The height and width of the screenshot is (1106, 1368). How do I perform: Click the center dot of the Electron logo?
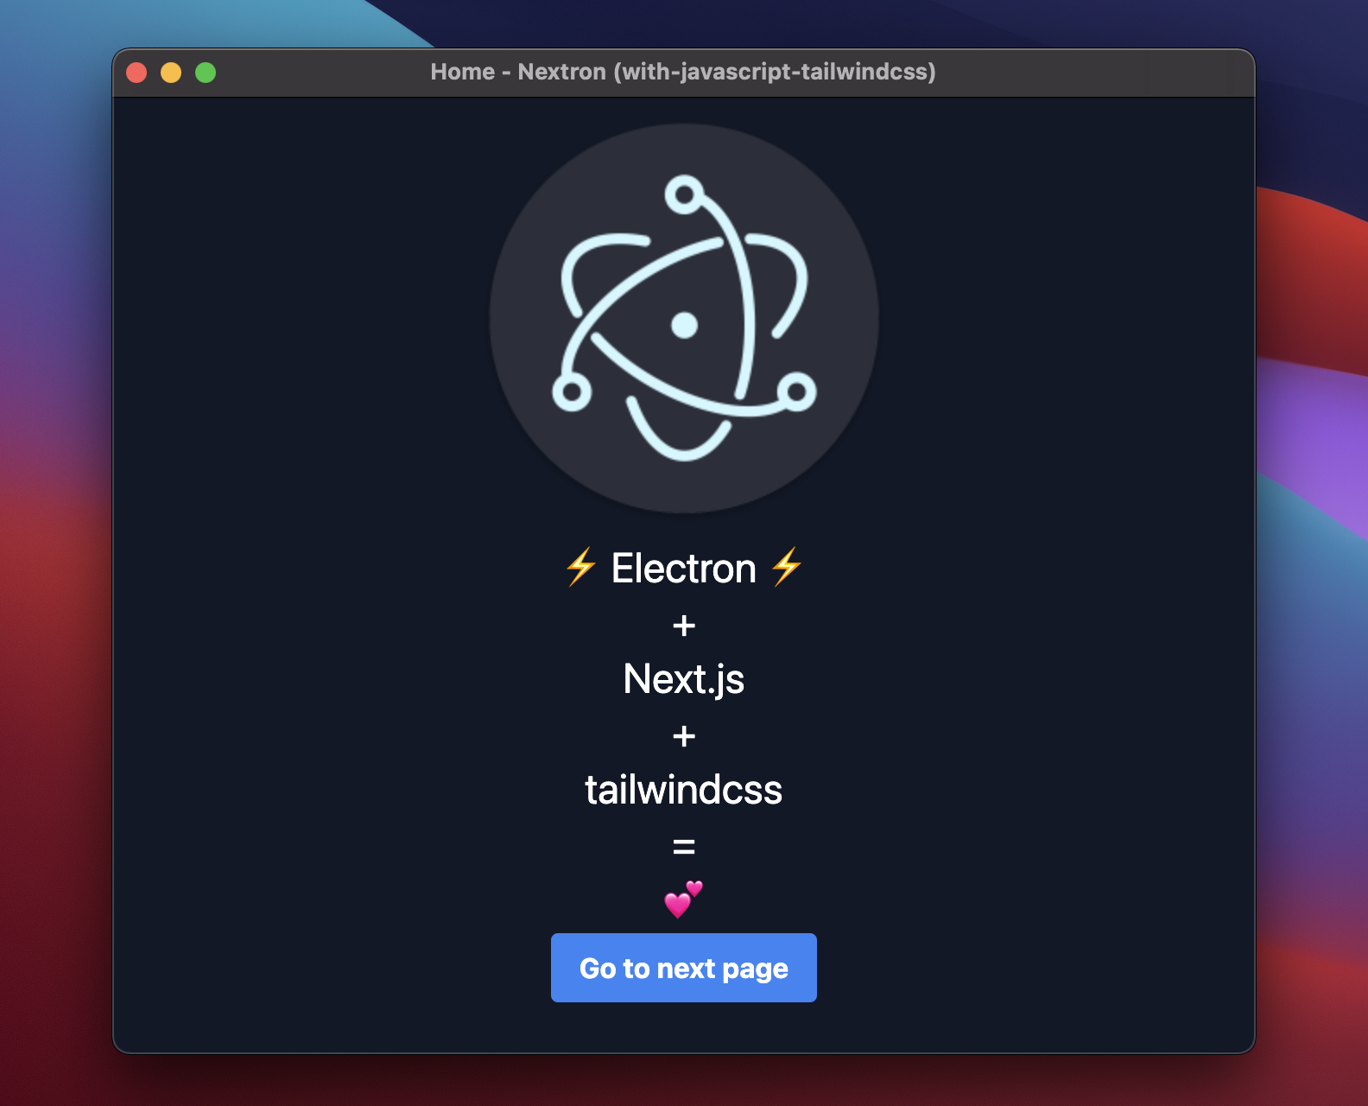click(685, 326)
